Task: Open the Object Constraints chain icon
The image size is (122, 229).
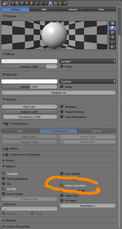Action: (x=36, y=3)
